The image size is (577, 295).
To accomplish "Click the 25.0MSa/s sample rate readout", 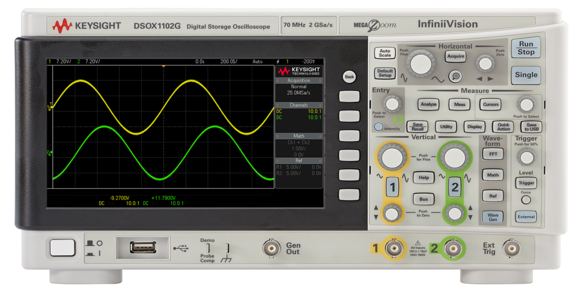I will [299, 93].
